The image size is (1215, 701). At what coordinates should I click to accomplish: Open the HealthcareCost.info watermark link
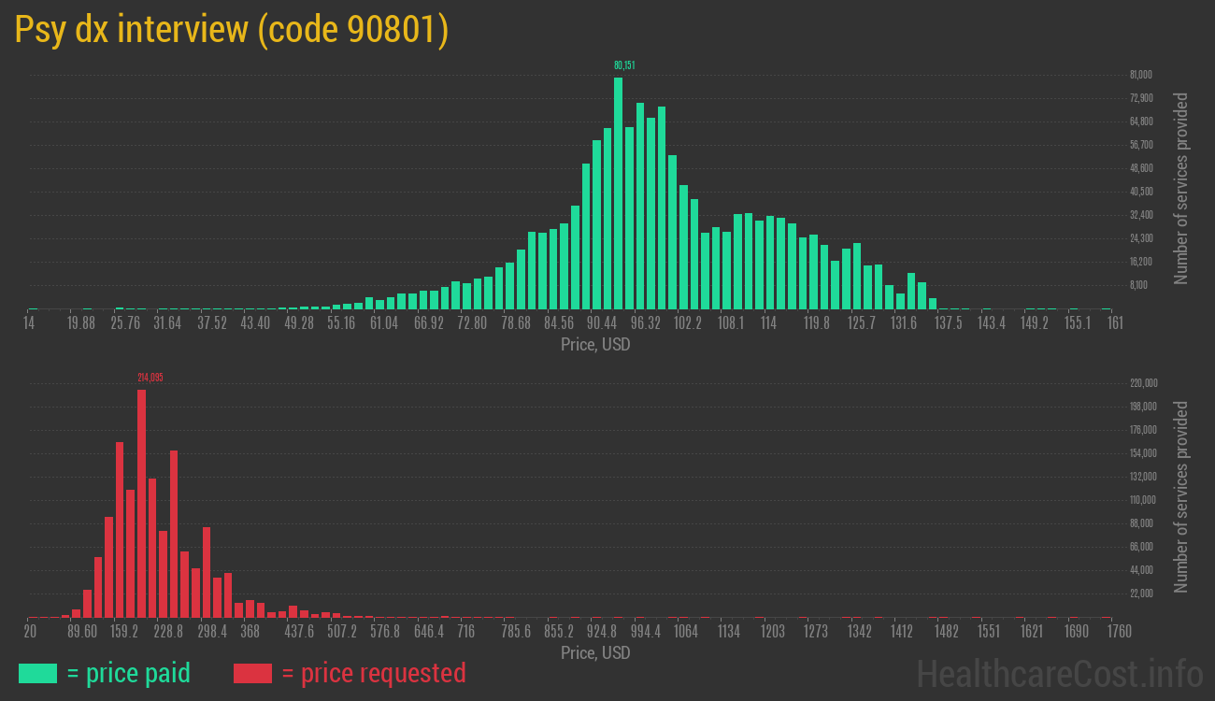(1059, 673)
